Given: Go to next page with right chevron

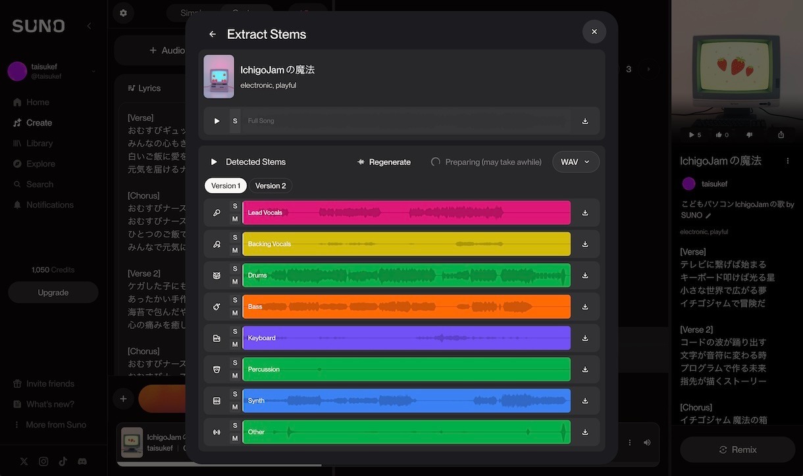Looking at the screenshot, I should 648,69.
